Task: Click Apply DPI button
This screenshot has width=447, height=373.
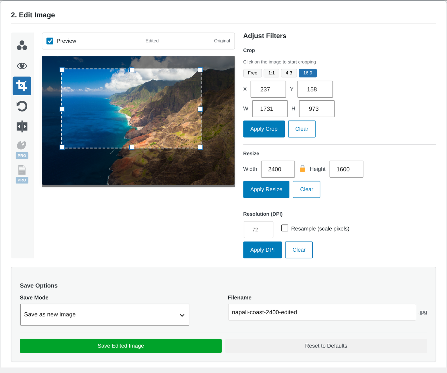Action: (x=262, y=250)
